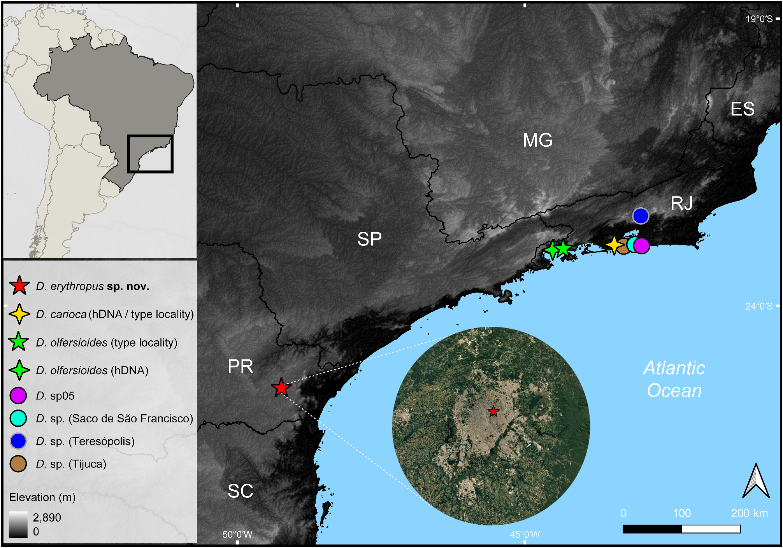Click the MG state label
This screenshot has height=548, width=783.
pos(537,140)
